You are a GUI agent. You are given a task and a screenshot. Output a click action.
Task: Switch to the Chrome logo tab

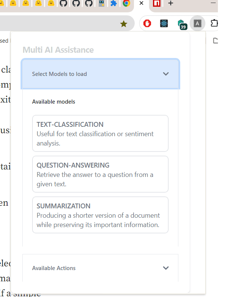(126, 4)
